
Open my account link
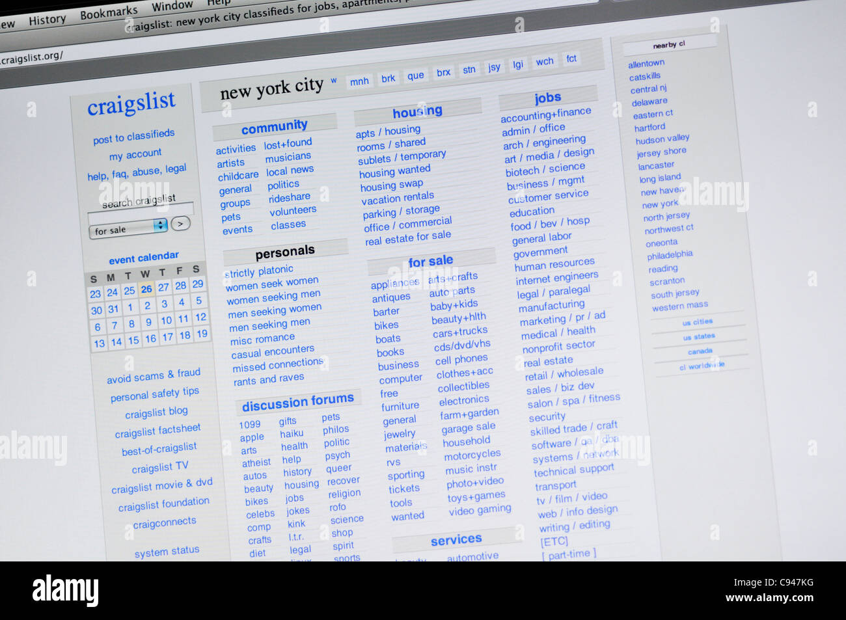coord(135,154)
